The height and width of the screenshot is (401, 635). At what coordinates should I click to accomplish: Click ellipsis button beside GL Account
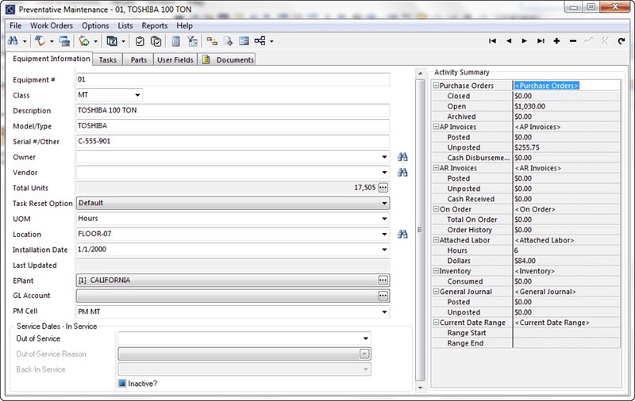[383, 296]
